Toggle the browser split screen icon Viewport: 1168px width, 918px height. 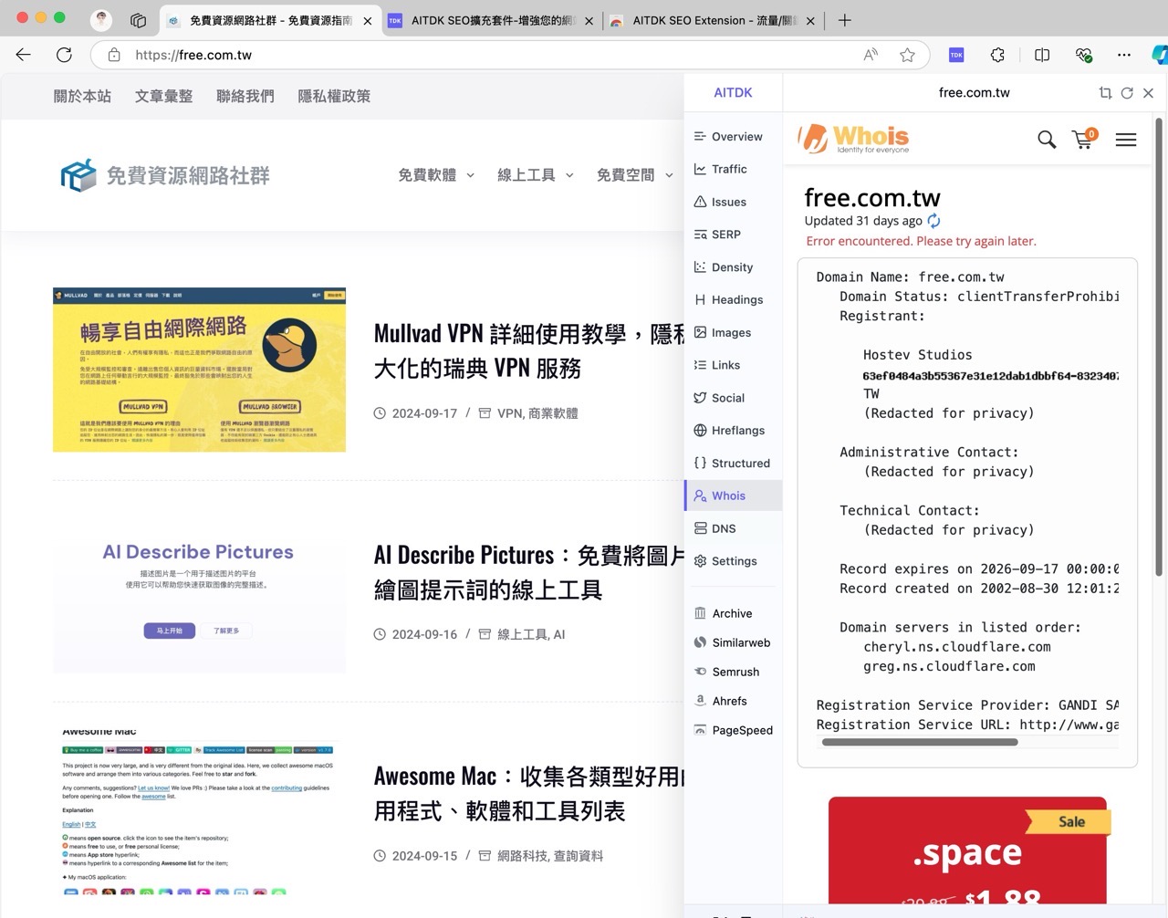pyautogui.click(x=1042, y=55)
